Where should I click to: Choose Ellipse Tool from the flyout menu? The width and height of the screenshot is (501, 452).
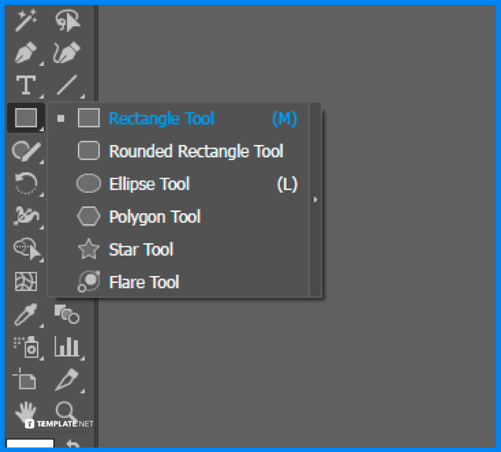click(149, 184)
